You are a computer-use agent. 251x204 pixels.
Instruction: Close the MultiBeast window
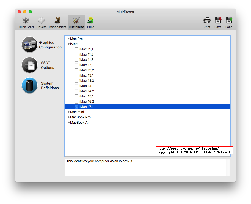[19, 12]
